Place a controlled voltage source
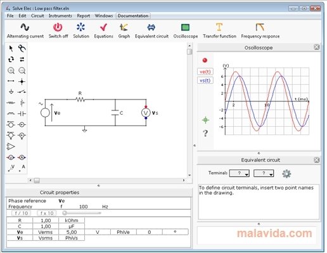Screen dimensions: 327x253 11,135
